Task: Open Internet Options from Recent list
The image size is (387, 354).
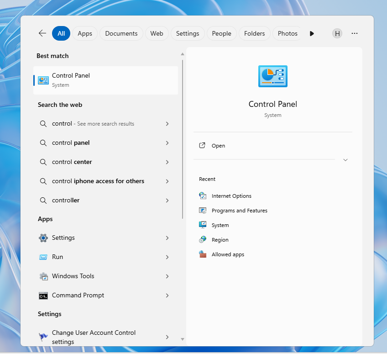Action: click(231, 196)
